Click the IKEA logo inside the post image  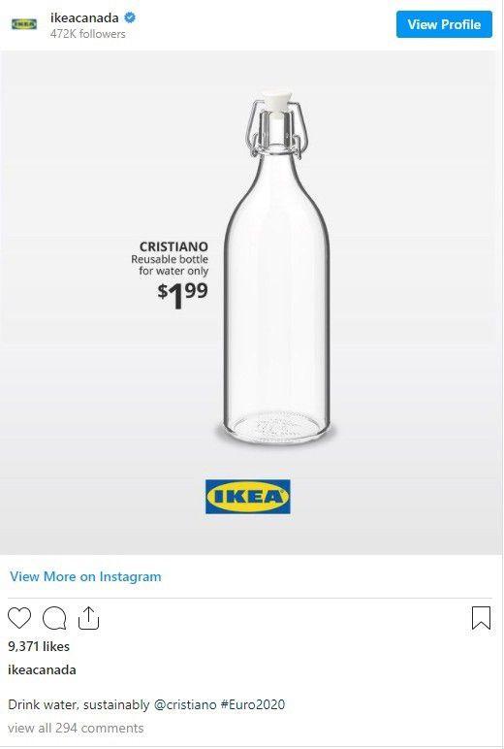[248, 497]
